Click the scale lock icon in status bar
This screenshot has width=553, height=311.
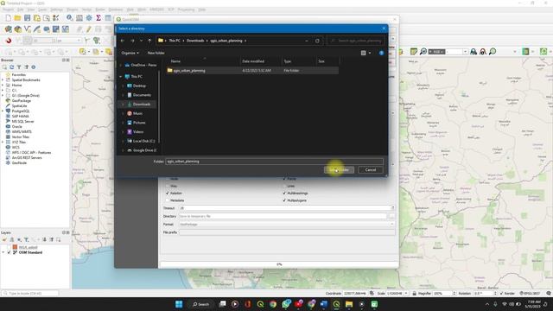pyautogui.click(x=415, y=294)
